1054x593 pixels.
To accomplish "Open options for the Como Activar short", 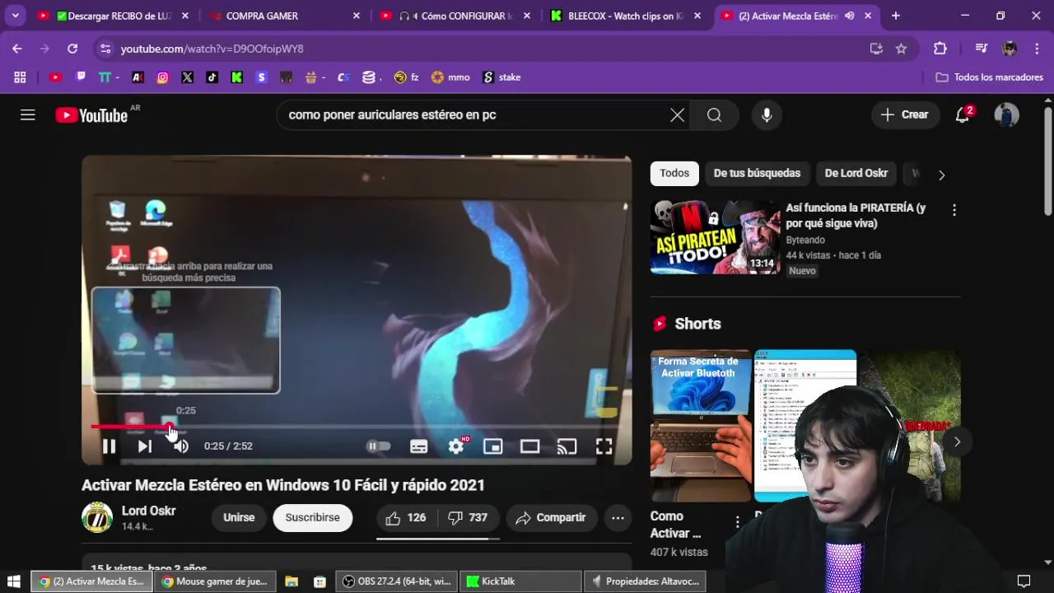I will point(737,521).
